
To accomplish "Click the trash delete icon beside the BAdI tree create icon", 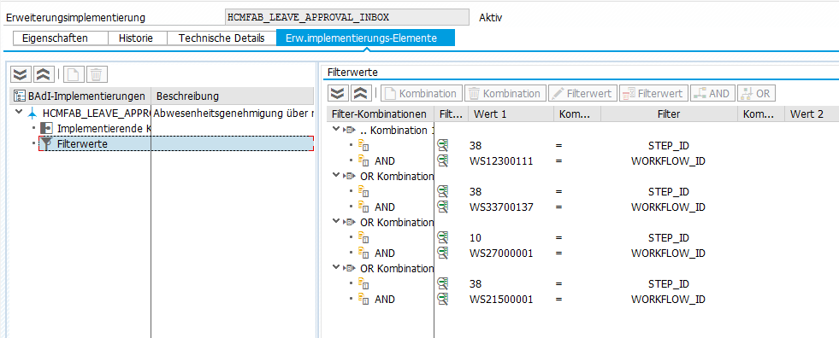I will (x=97, y=74).
